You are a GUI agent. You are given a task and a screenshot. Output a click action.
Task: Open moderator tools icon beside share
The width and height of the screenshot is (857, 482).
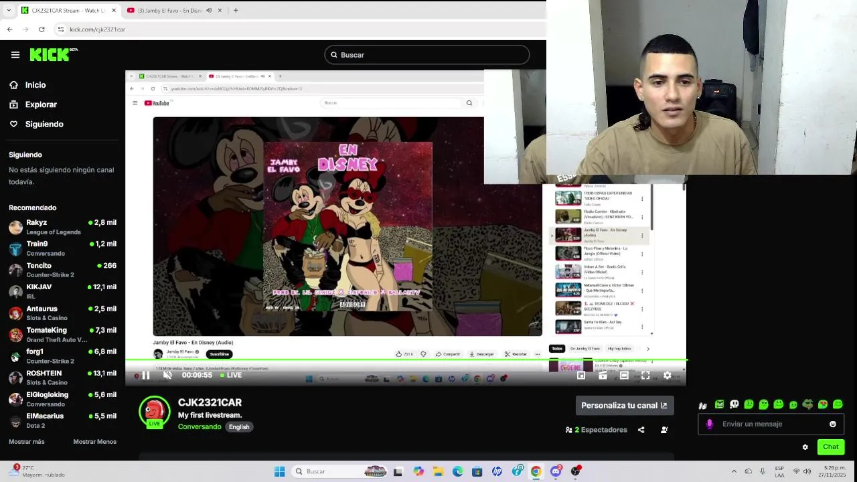pyautogui.click(x=664, y=430)
